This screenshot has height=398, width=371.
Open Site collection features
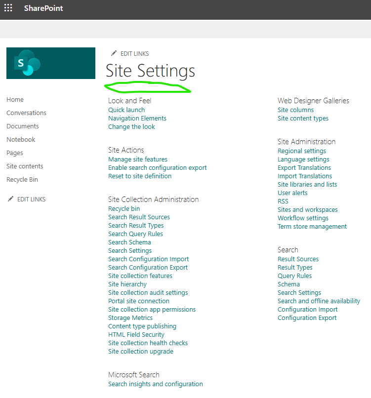pos(140,276)
